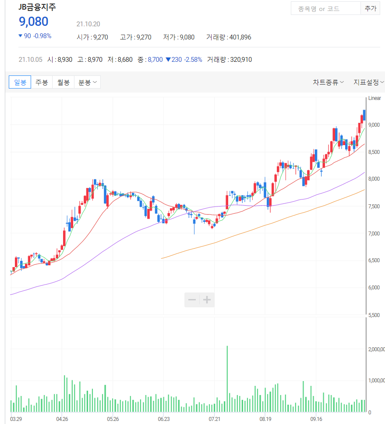Click the -0.98% daily change text
The image size is (385, 424).
point(42,36)
